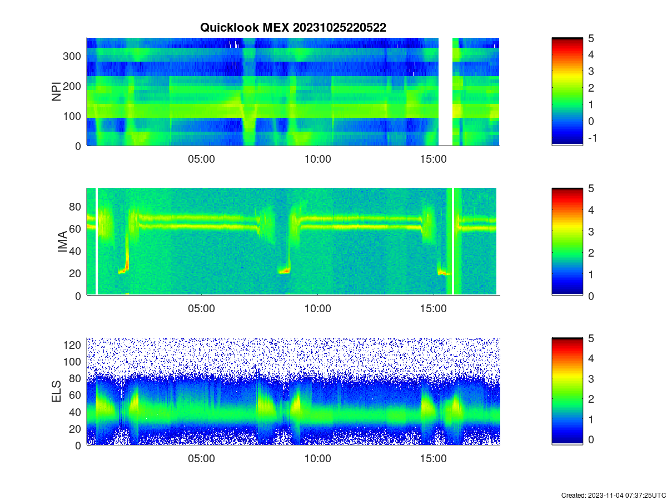Screen dimensions: 667x500
Task: Click the 40 tick on IMA axis
Action: (76, 251)
